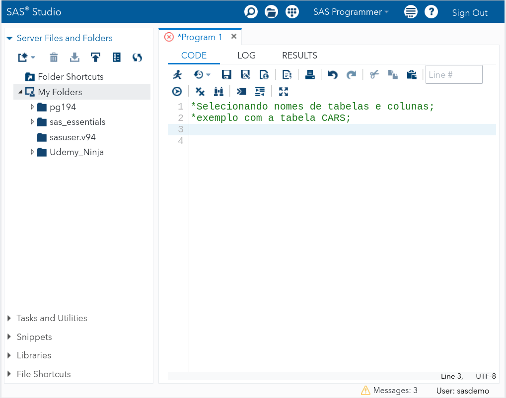The image size is (506, 398).
Task: Paste with the clipboard icon
Action: 412,75
